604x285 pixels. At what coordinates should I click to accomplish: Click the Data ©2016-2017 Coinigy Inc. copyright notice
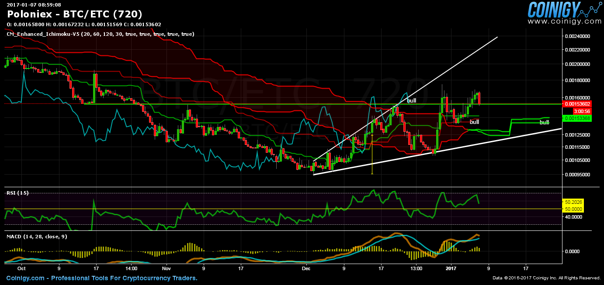coord(547,278)
